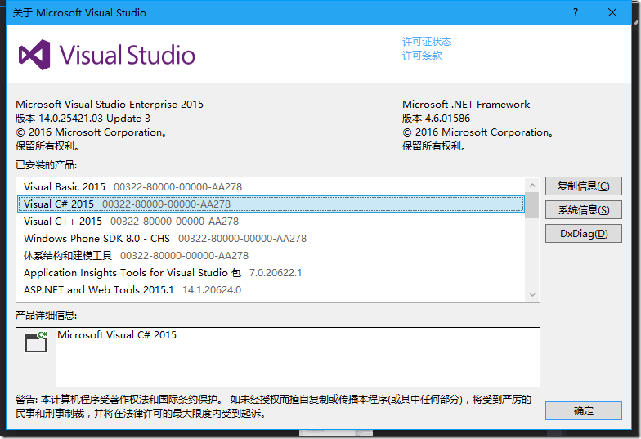The width and height of the screenshot is (641, 439).
Task: Select Visual C++ 2015 row
Action: [x=271, y=221]
